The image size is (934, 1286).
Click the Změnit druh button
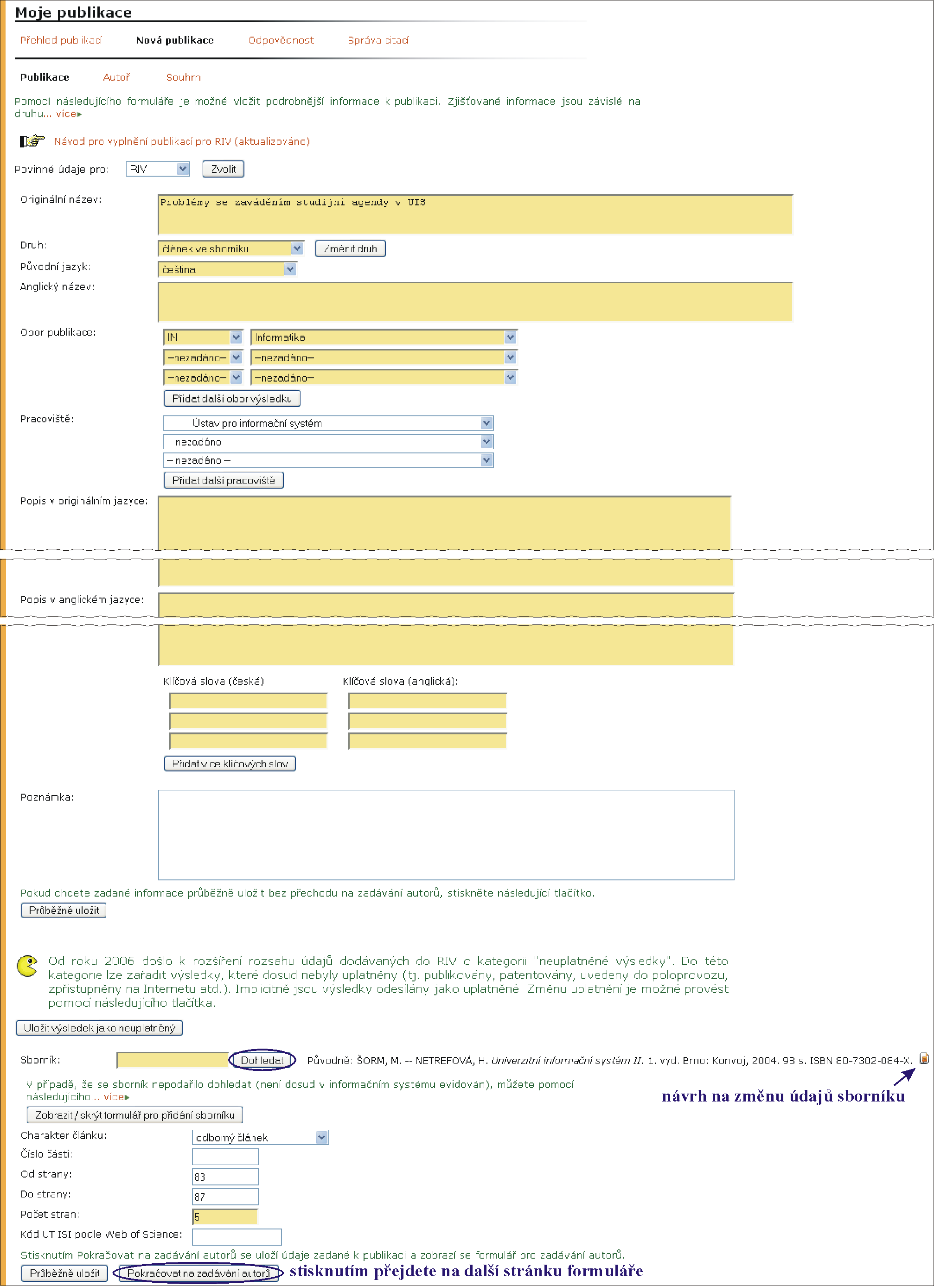(351, 248)
